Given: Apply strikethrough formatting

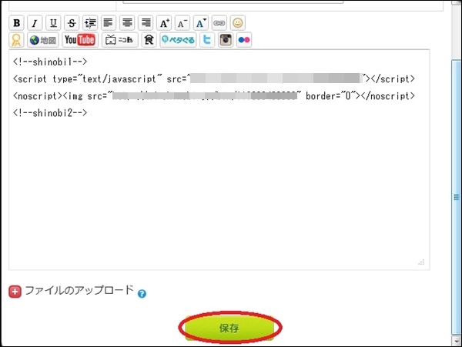Looking at the screenshot, I should click(72, 23).
